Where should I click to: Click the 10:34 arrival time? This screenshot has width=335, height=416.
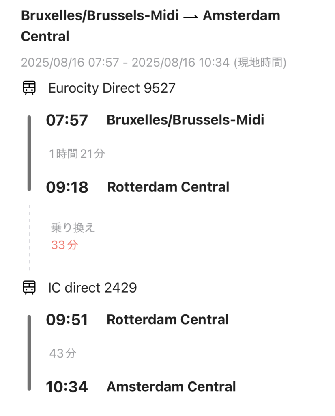tap(67, 387)
